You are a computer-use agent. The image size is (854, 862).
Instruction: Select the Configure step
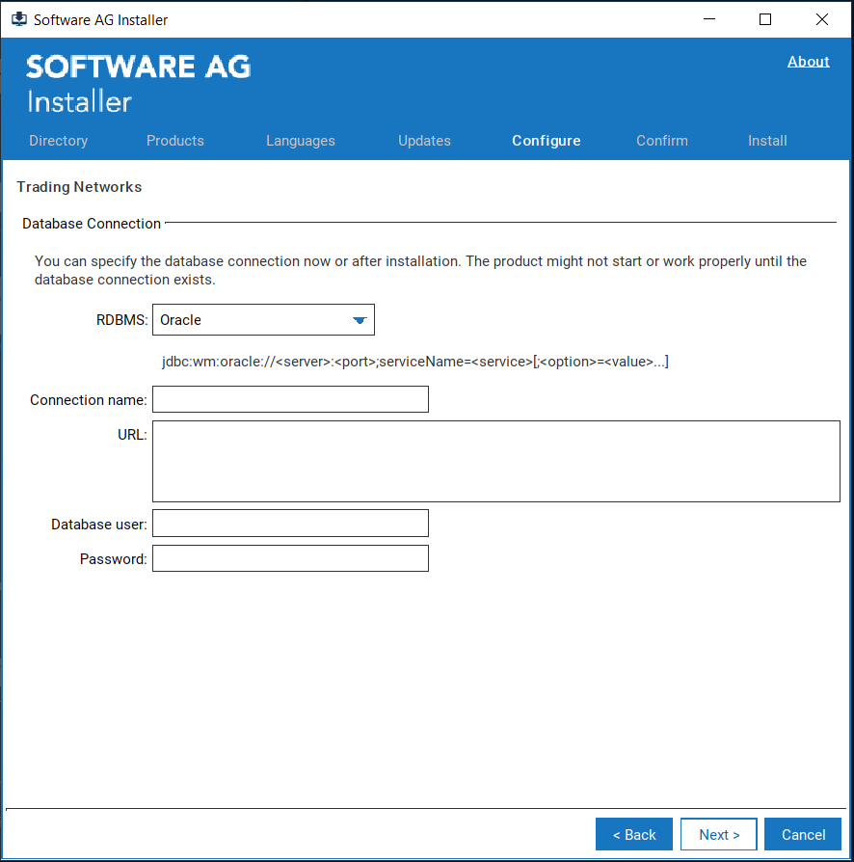click(x=546, y=141)
